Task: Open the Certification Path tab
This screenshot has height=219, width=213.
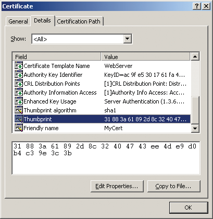Action: point(79,21)
